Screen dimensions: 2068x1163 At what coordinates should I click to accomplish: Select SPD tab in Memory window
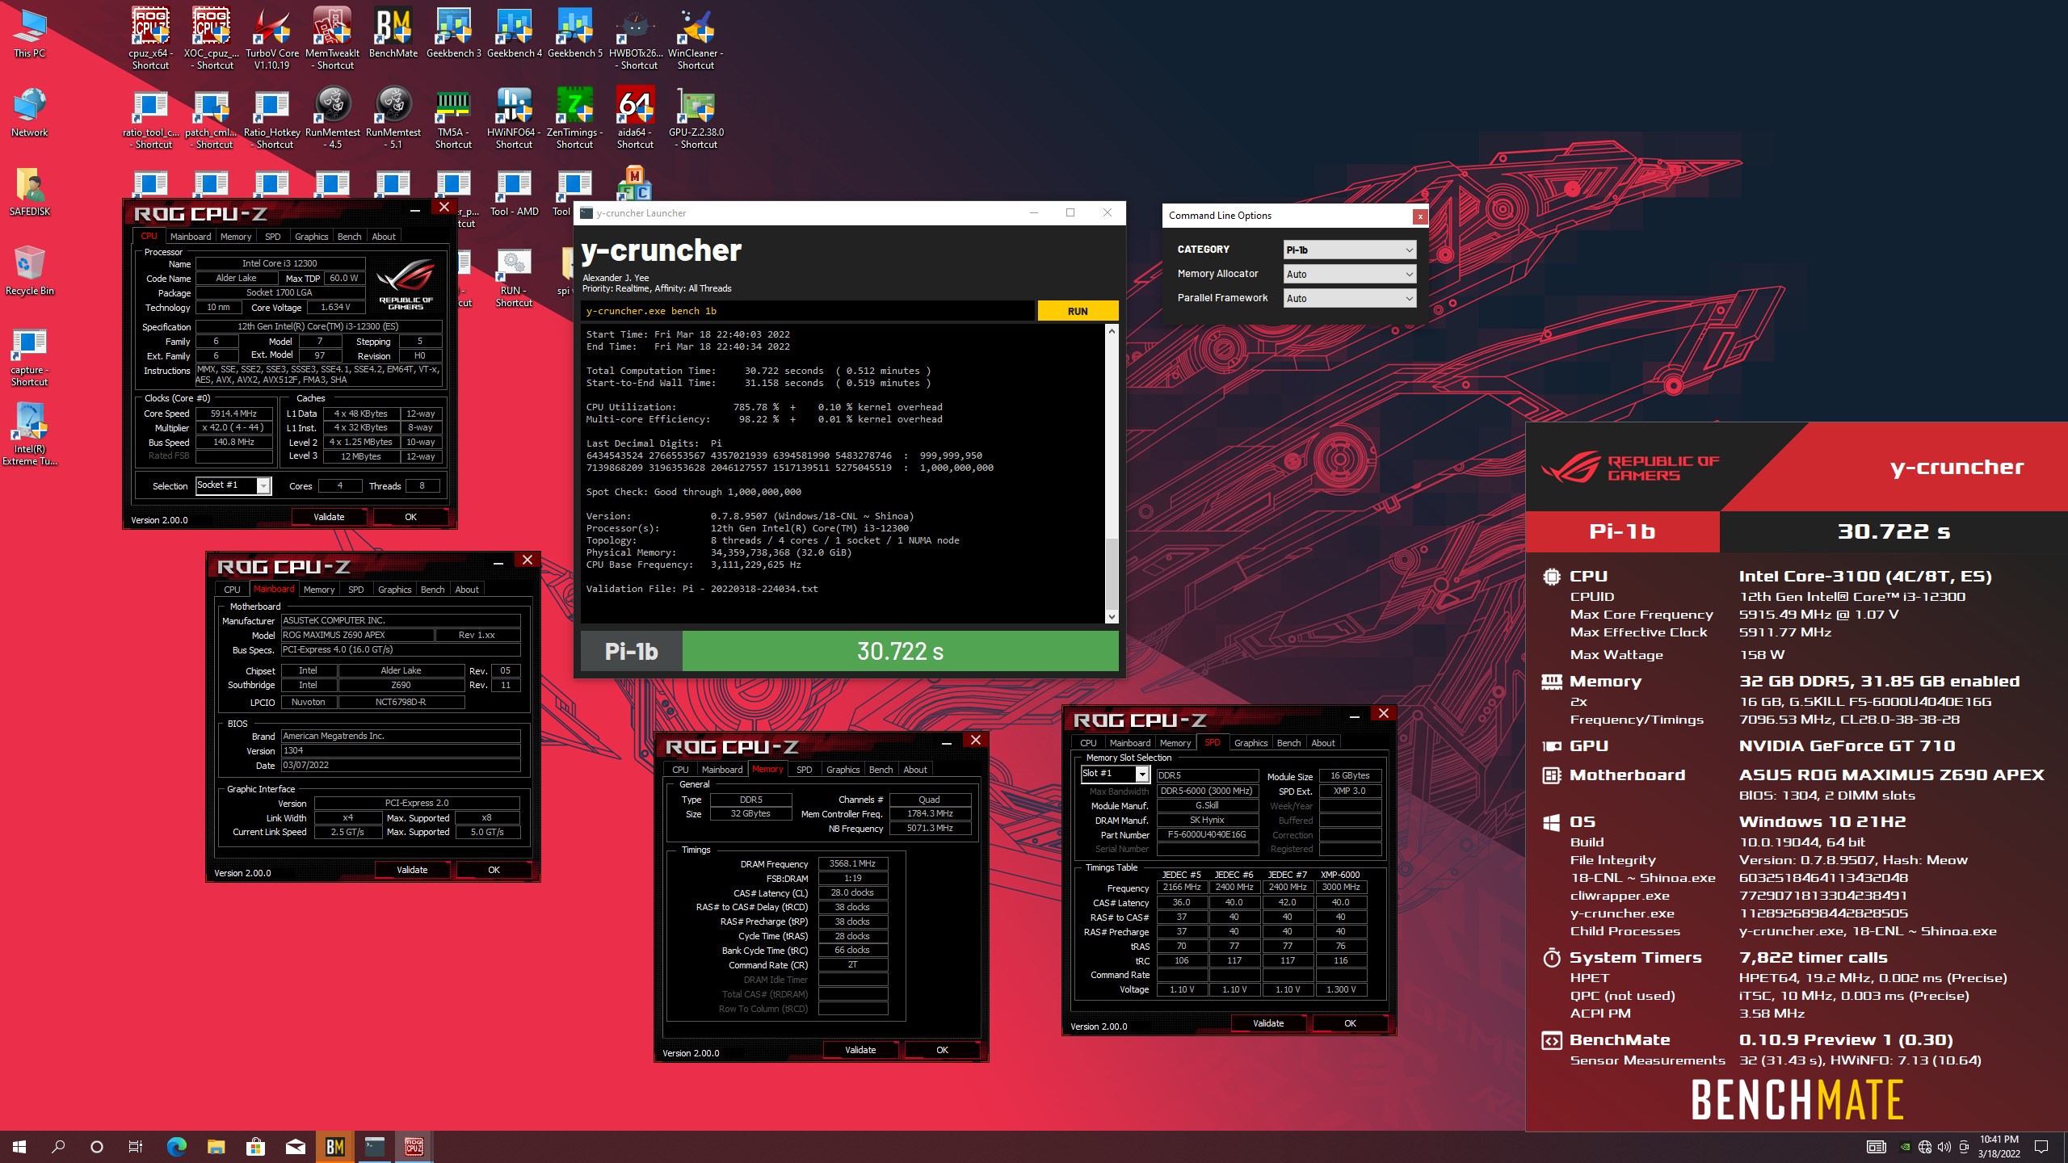804,770
